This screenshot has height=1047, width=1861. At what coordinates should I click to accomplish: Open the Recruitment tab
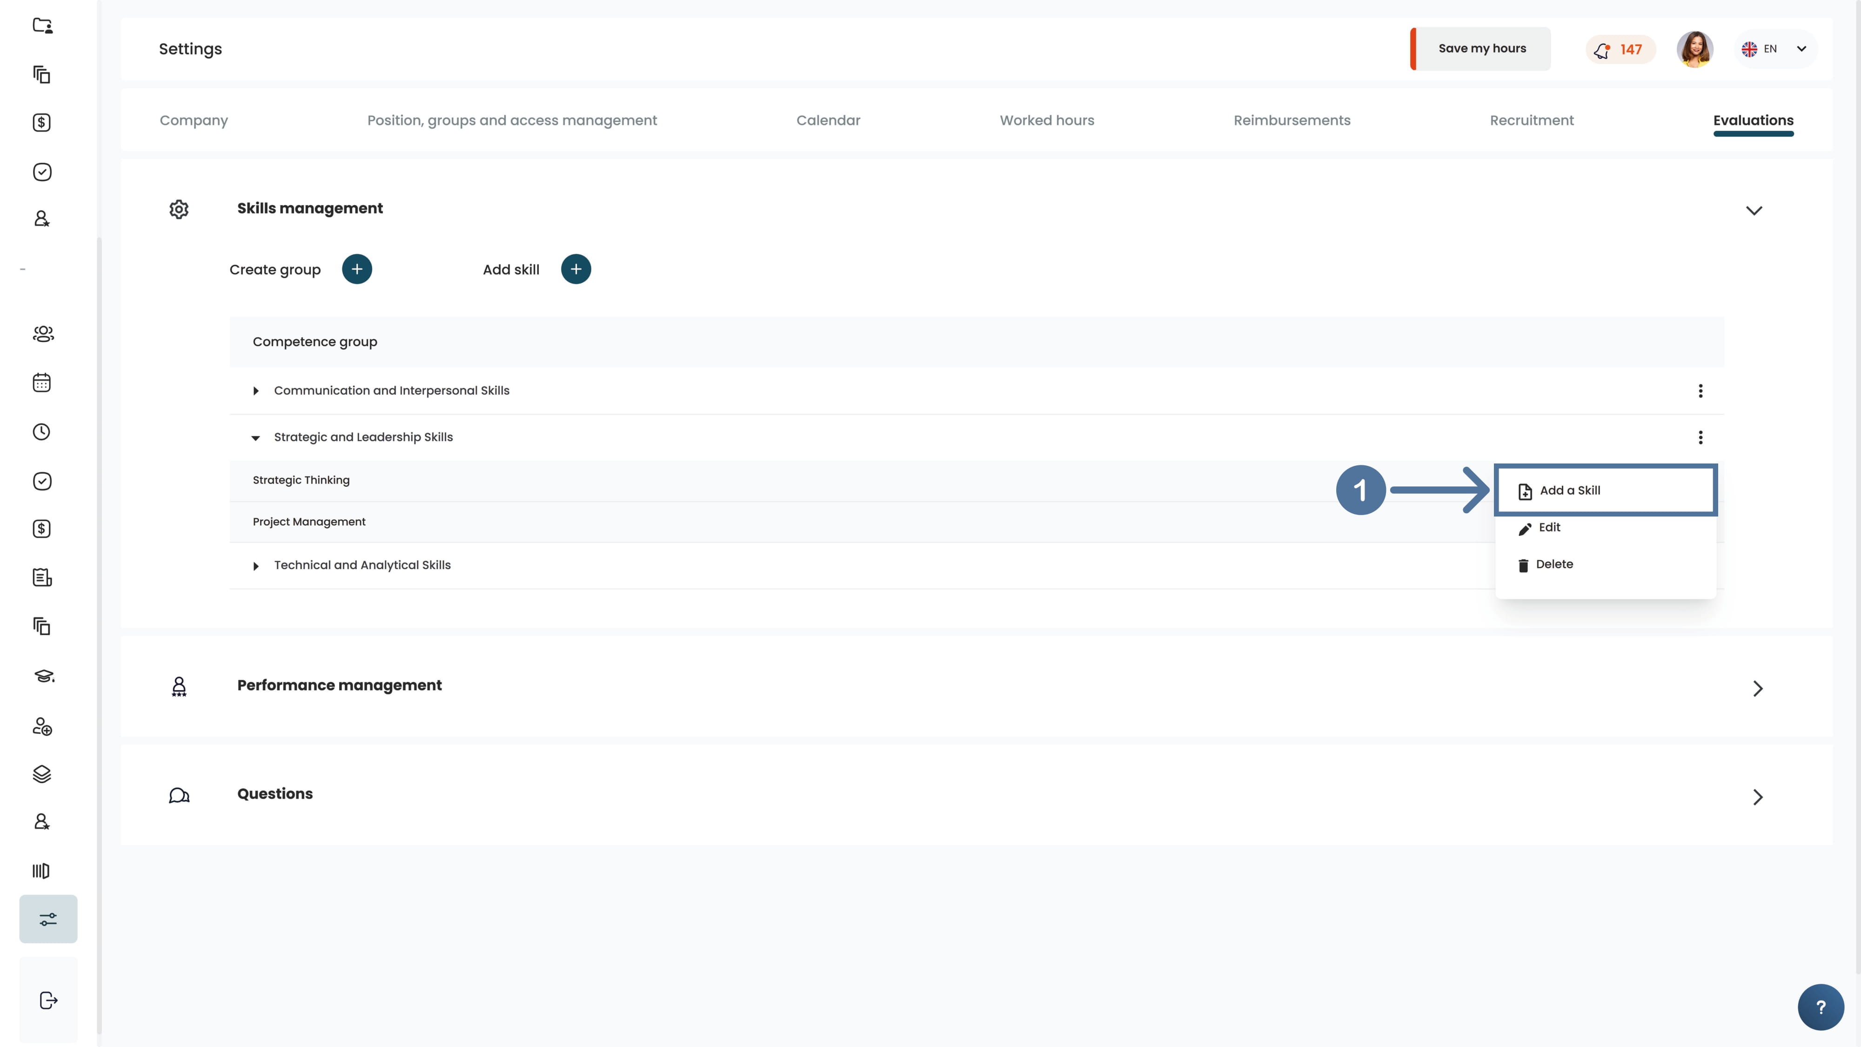[1532, 121]
